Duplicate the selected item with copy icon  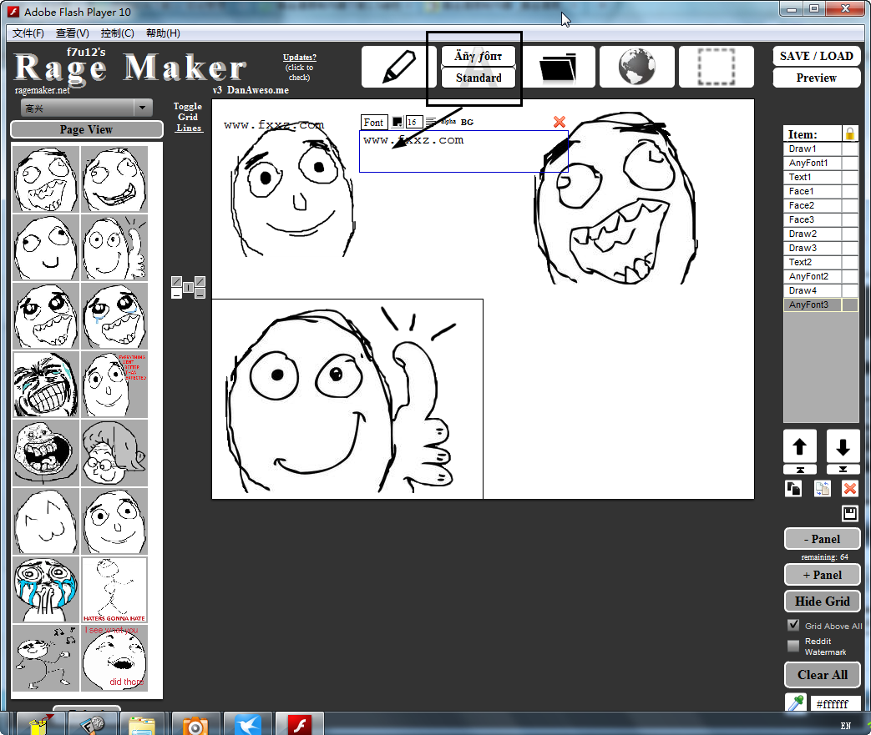coord(793,489)
